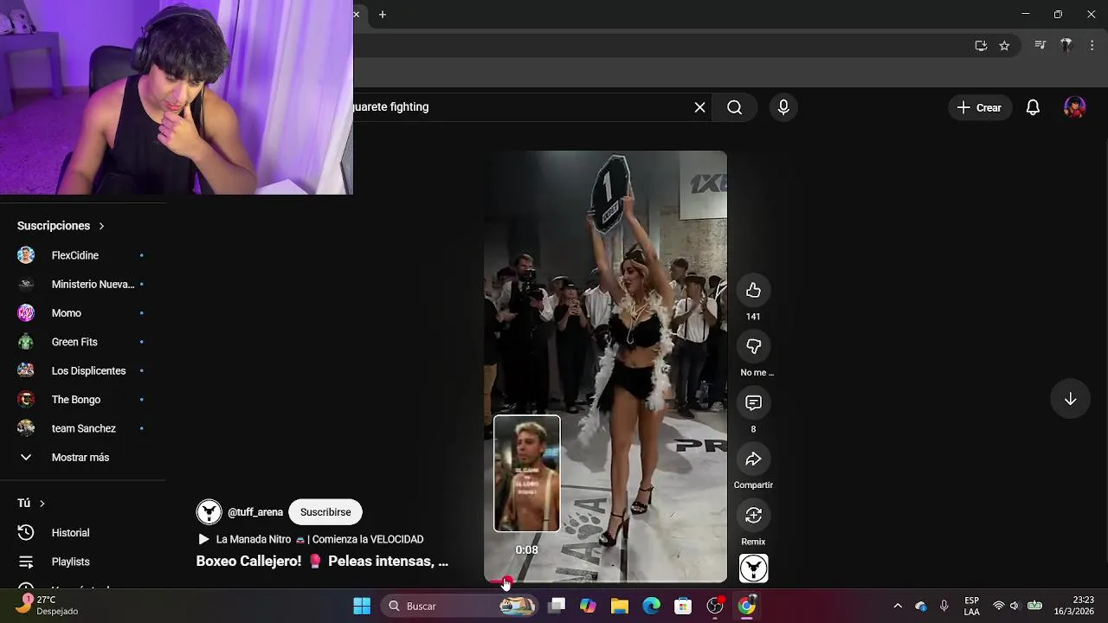Go to the next short arrow

1070,399
